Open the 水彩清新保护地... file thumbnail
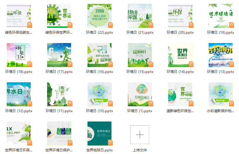Image resolution: width=239 pixels, height=154 pixels. [x=221, y=94]
